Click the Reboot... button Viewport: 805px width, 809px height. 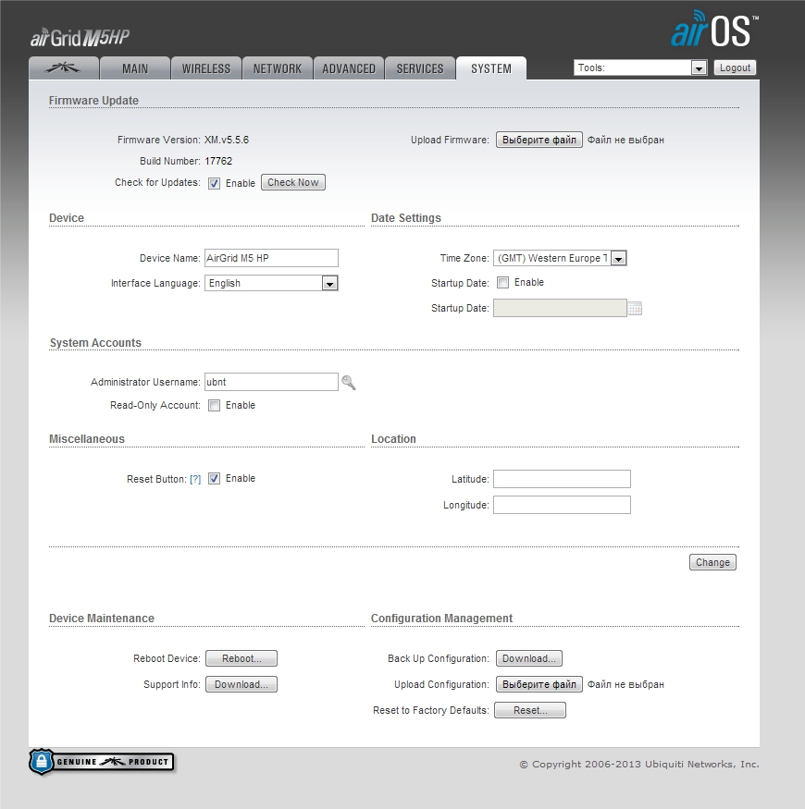(x=241, y=658)
